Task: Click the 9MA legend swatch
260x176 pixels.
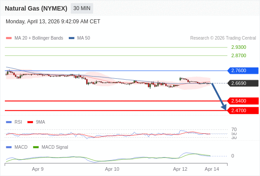Action: (x=30, y=122)
